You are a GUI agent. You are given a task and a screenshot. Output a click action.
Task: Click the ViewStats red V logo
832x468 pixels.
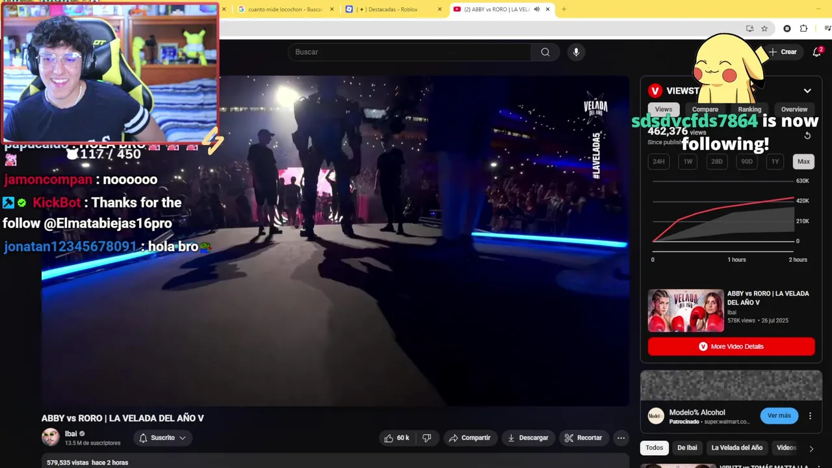tap(655, 91)
